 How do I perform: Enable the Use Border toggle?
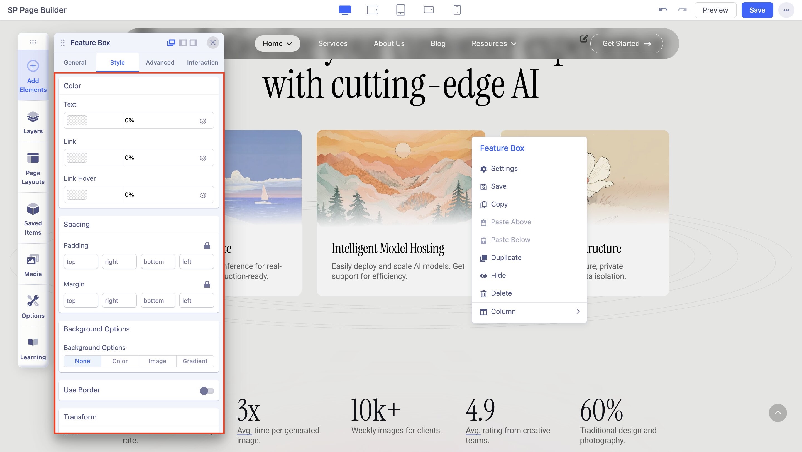pyautogui.click(x=207, y=391)
